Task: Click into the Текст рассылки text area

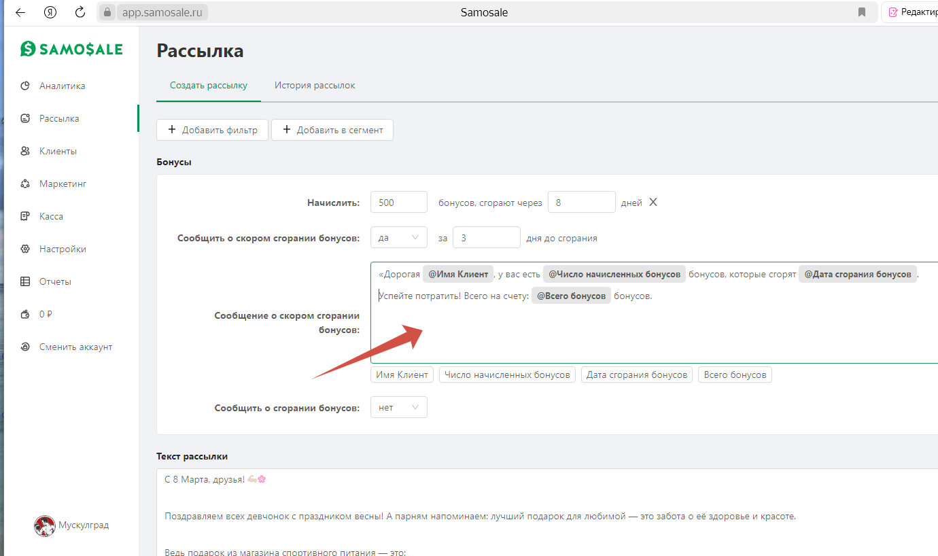Action: [x=547, y=511]
